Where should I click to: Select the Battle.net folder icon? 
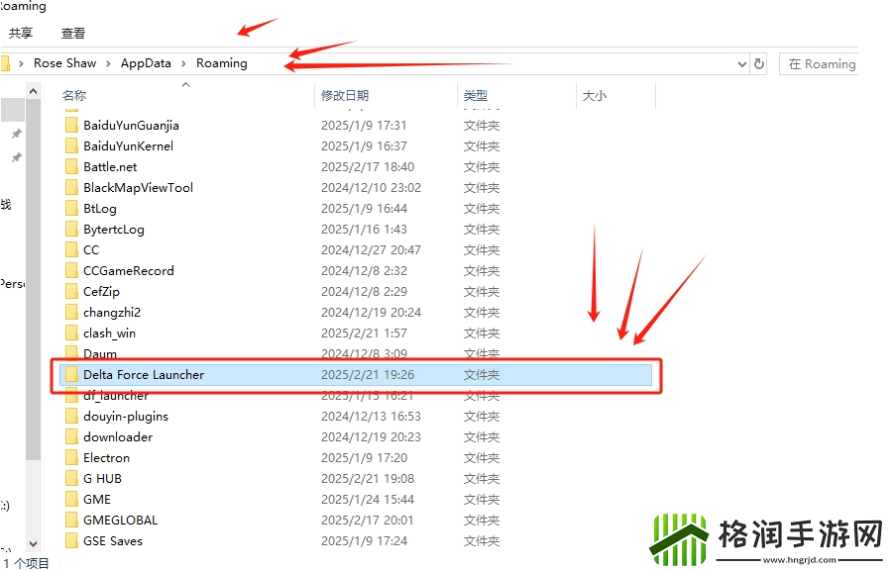(71, 167)
